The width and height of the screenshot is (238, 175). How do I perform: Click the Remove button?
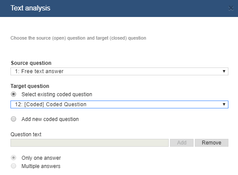click(x=211, y=143)
